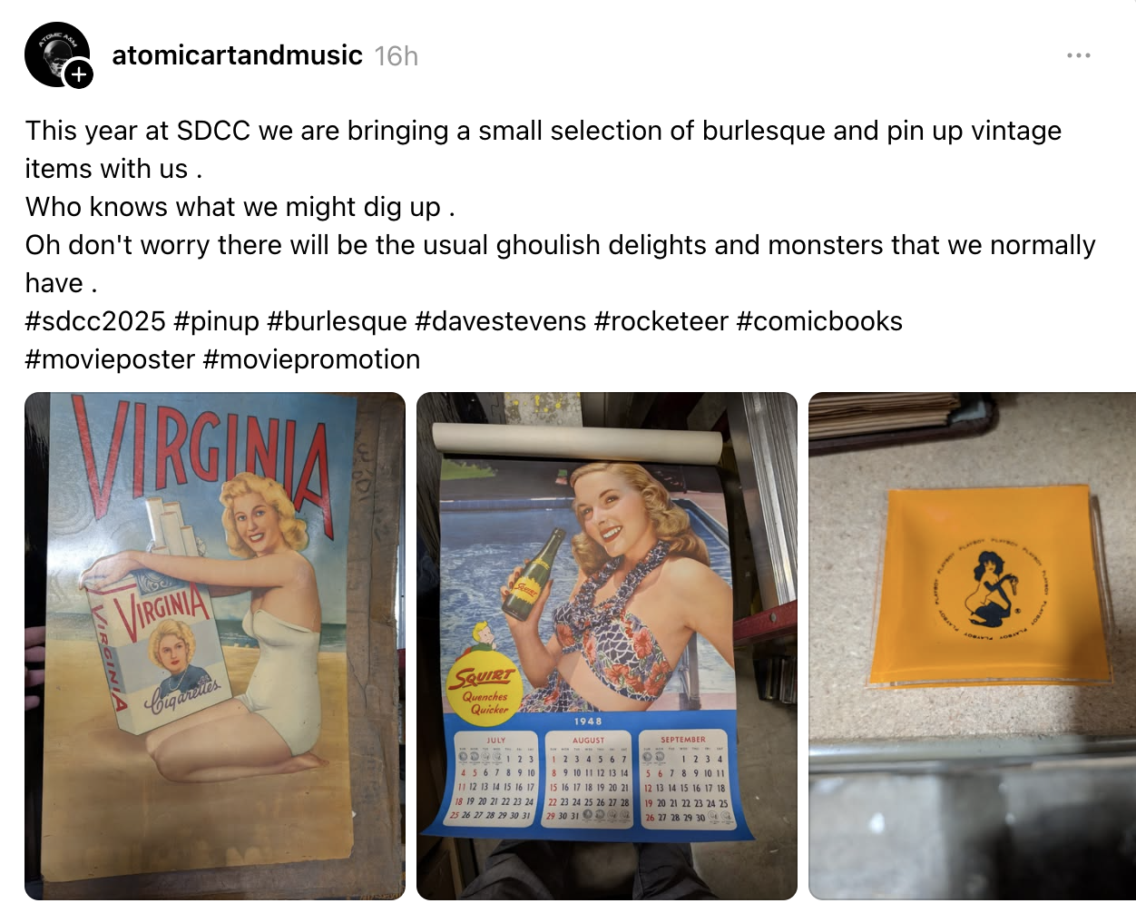Viewport: 1136px width, 913px height.
Task: Open the #moviepromotion hashtag
Action: click(311, 359)
